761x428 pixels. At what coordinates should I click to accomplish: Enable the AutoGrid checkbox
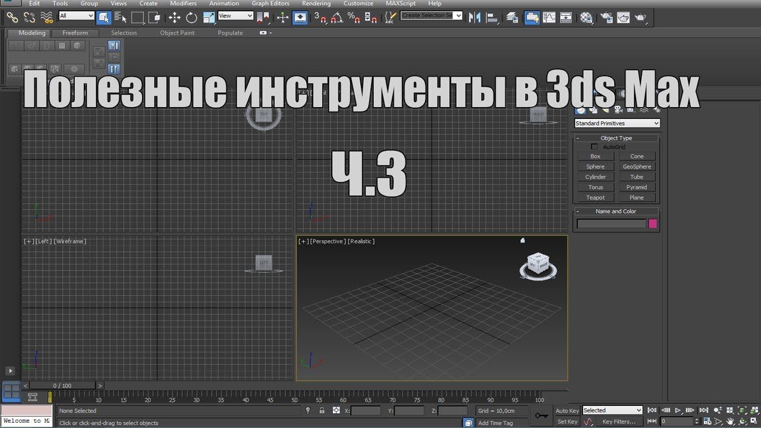point(595,147)
